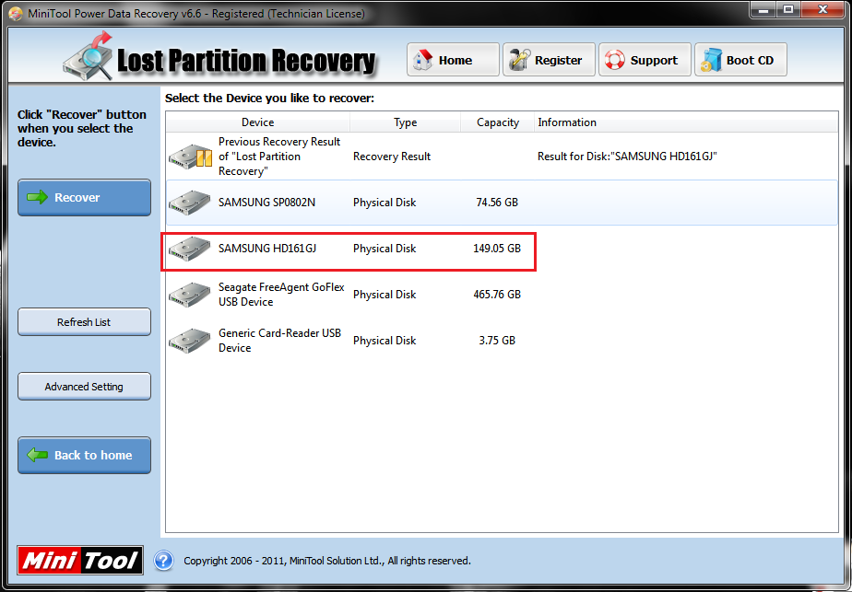Click the Information column header
This screenshot has height=592, width=852.
[686, 122]
